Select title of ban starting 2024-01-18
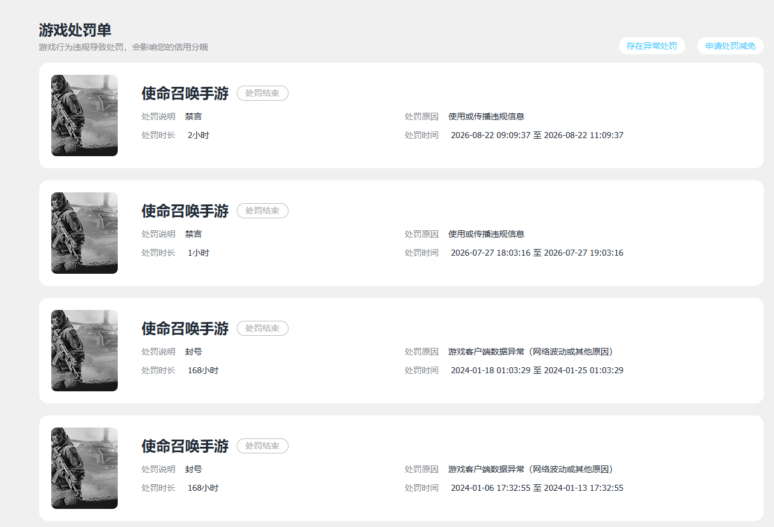 [185, 329]
